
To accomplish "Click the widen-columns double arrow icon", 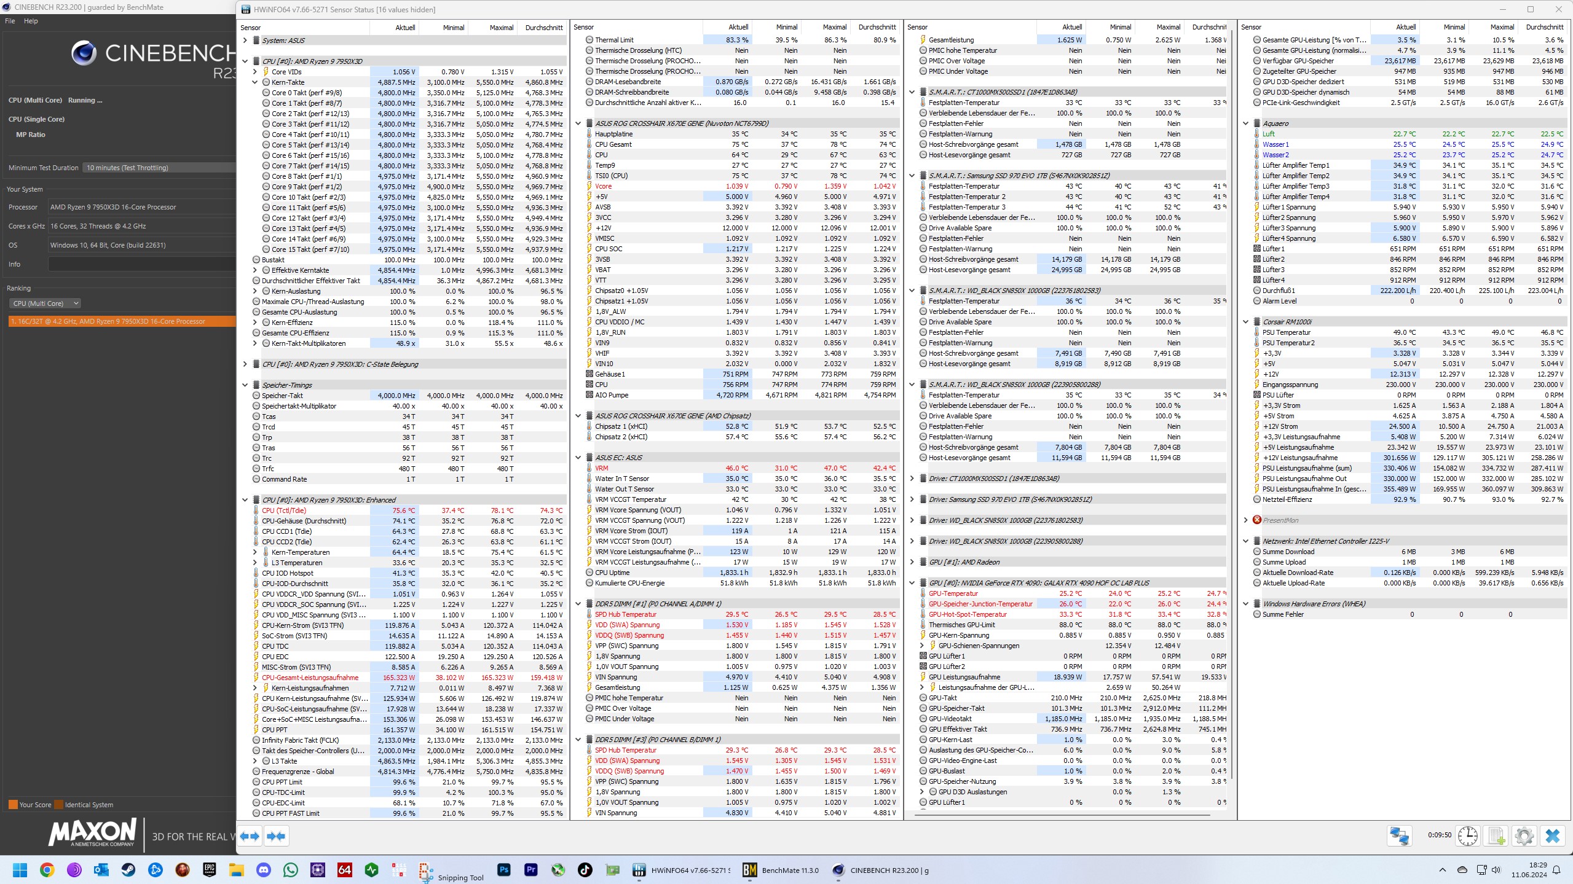I will click(250, 836).
